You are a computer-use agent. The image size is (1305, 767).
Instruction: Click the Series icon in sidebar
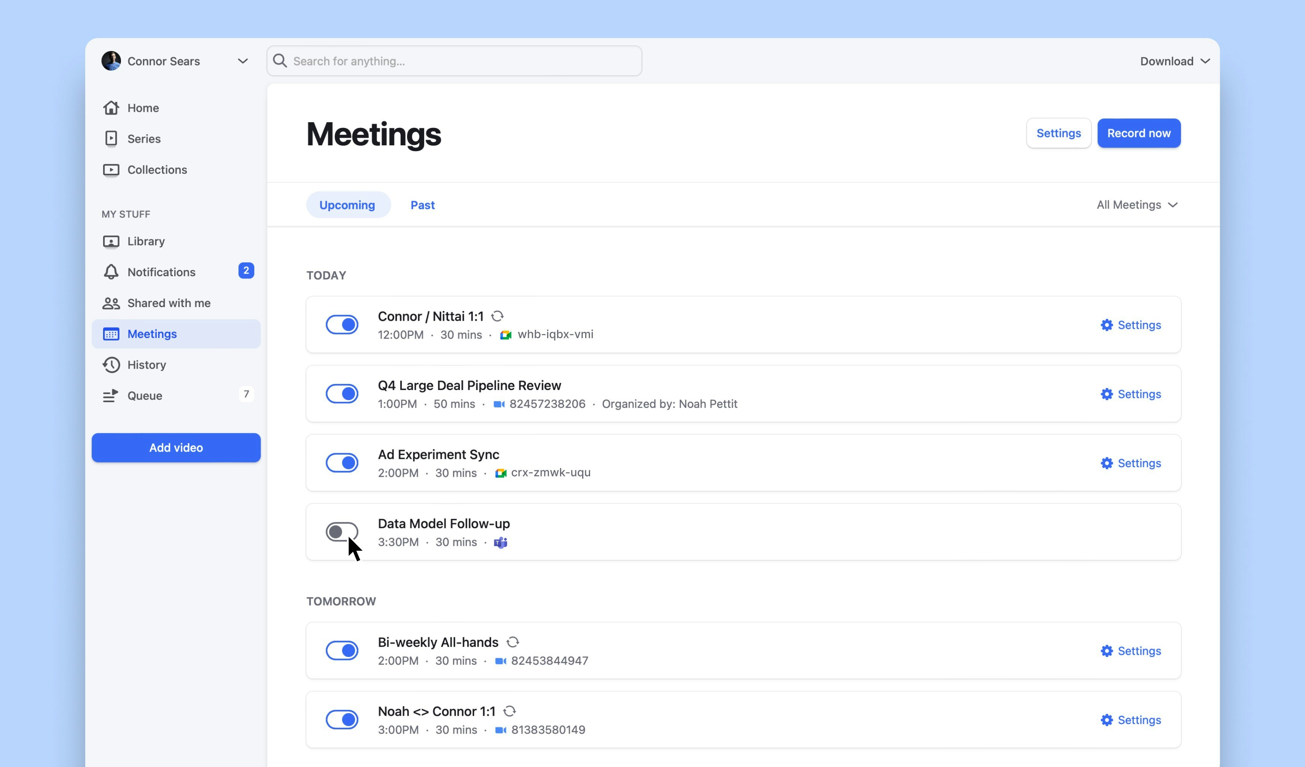[x=111, y=139]
